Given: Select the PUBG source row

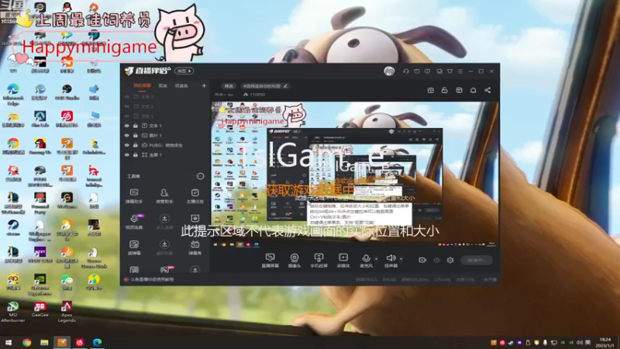Looking at the screenshot, I should click(x=165, y=145).
